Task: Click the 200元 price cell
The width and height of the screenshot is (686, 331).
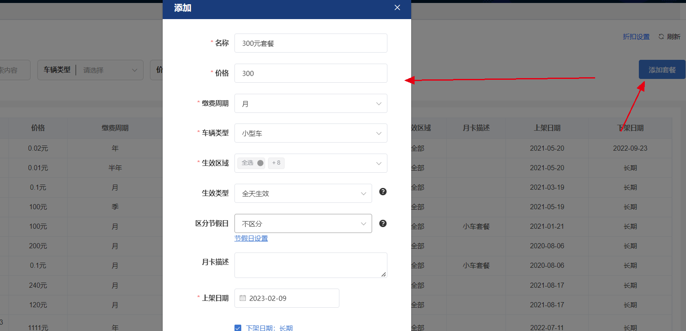Action: [x=38, y=246]
